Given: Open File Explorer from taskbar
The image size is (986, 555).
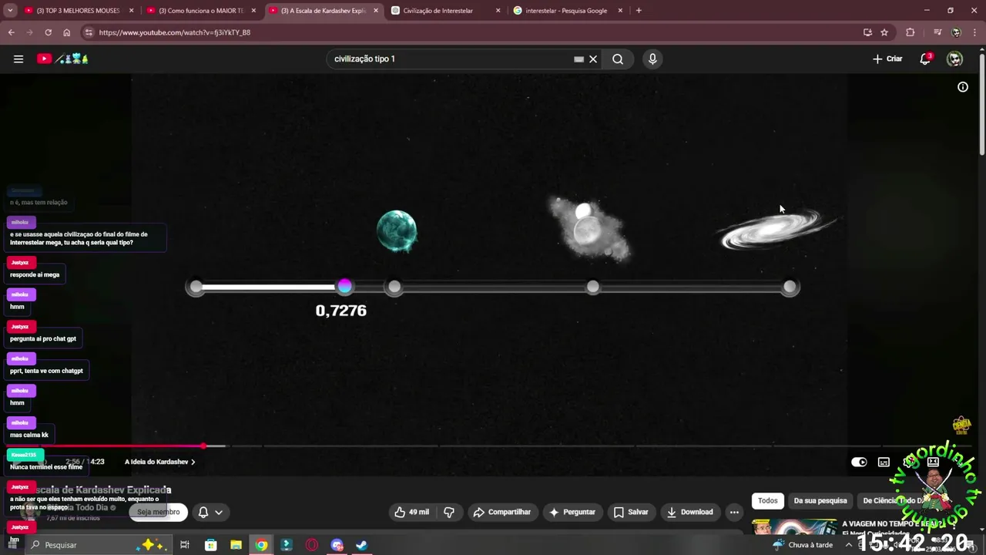Looking at the screenshot, I should [x=236, y=545].
